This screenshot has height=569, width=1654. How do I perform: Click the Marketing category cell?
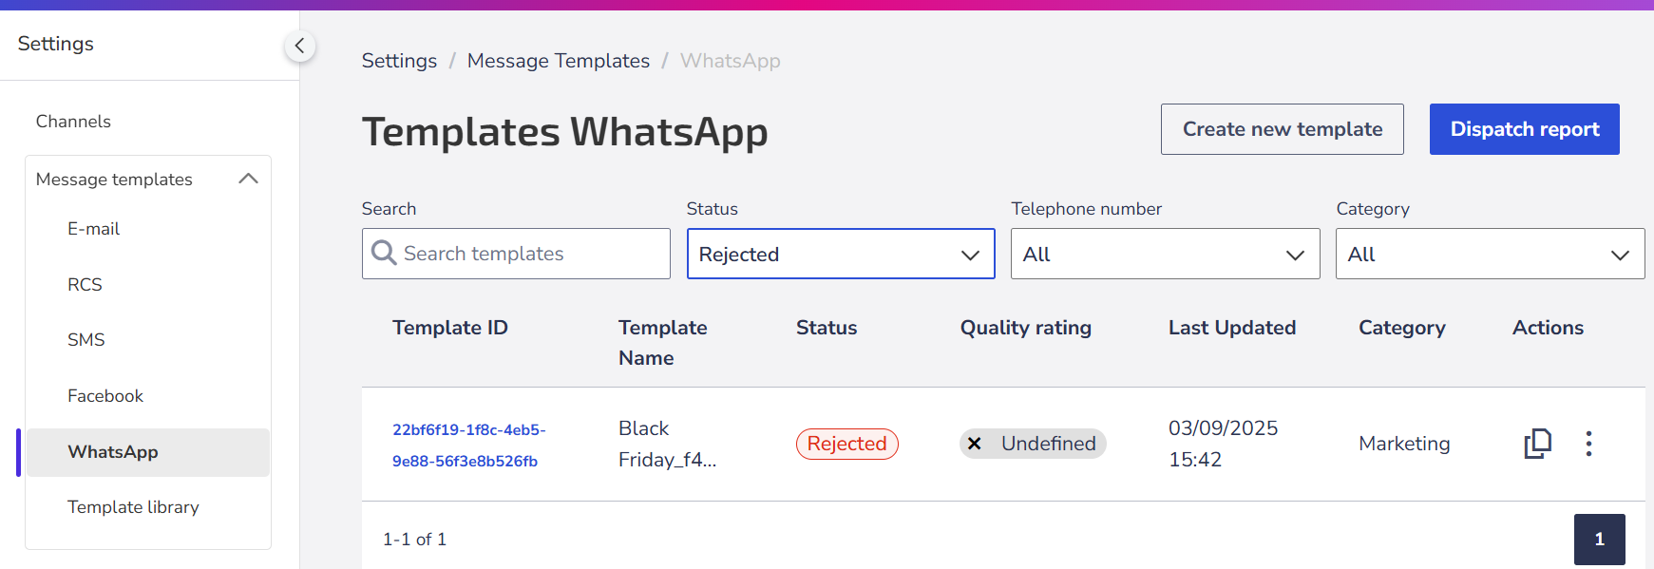(1404, 444)
